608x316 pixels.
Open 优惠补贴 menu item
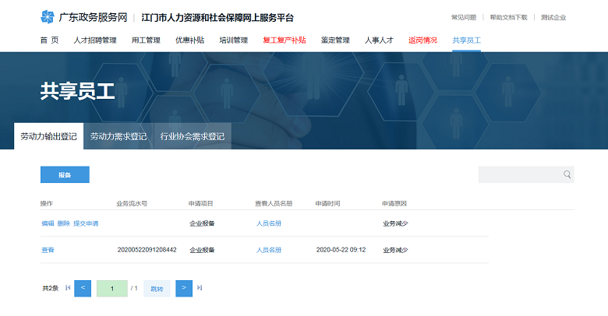pyautogui.click(x=189, y=40)
